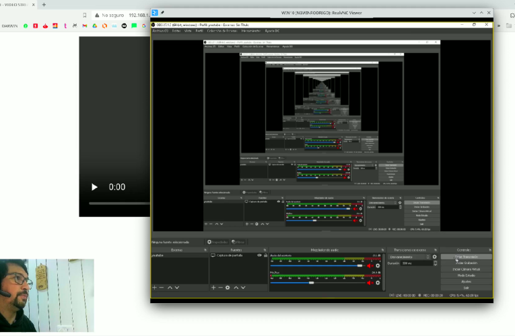Open the Perfil menu in OBS
The height and width of the screenshot is (336, 515).
(199, 31)
